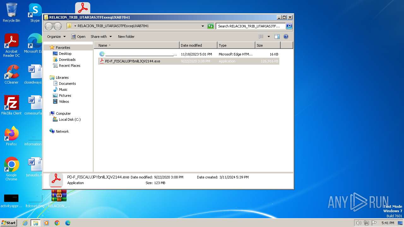Open the Documents library
The width and height of the screenshot is (404, 227).
point(67,84)
